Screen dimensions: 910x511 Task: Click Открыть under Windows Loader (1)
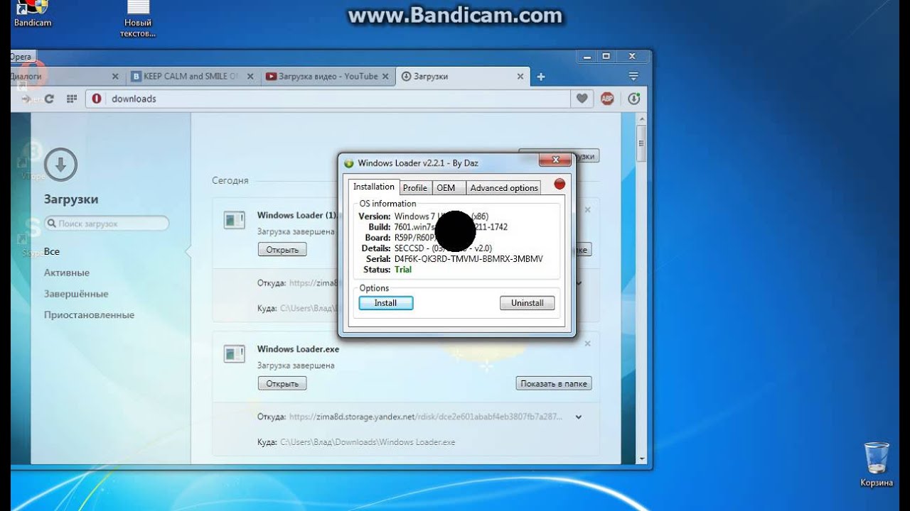pos(282,250)
